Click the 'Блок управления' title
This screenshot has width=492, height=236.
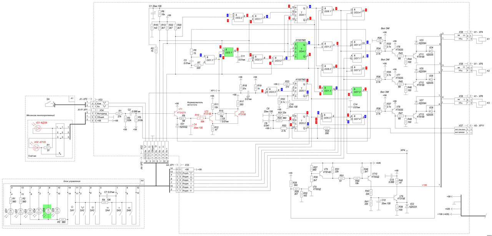71,181
